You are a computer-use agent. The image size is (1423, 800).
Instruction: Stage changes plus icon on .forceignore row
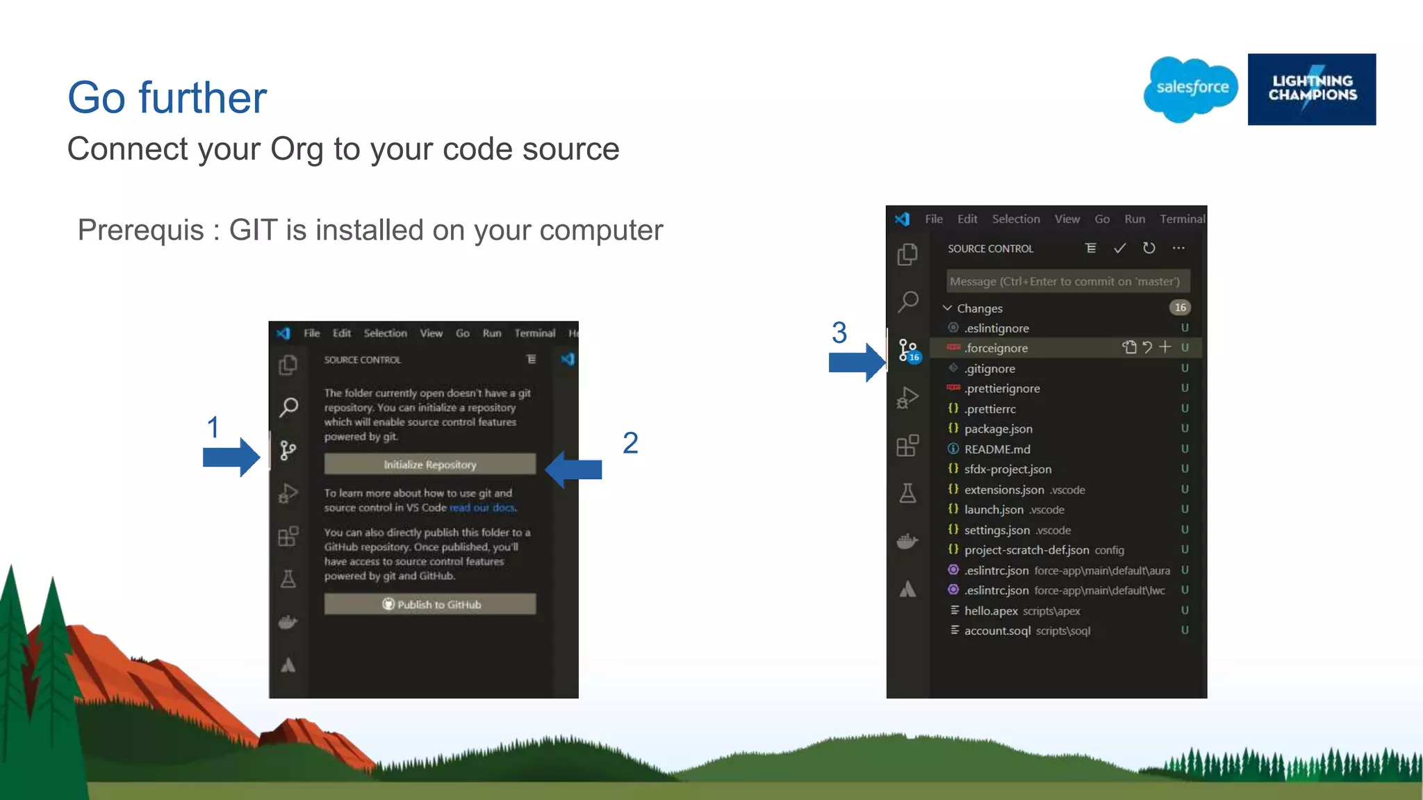1165,347
